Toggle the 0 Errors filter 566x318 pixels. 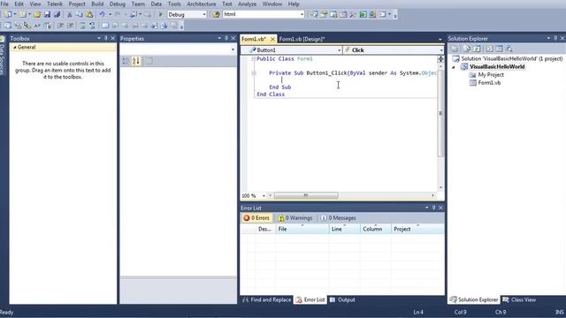(x=256, y=218)
